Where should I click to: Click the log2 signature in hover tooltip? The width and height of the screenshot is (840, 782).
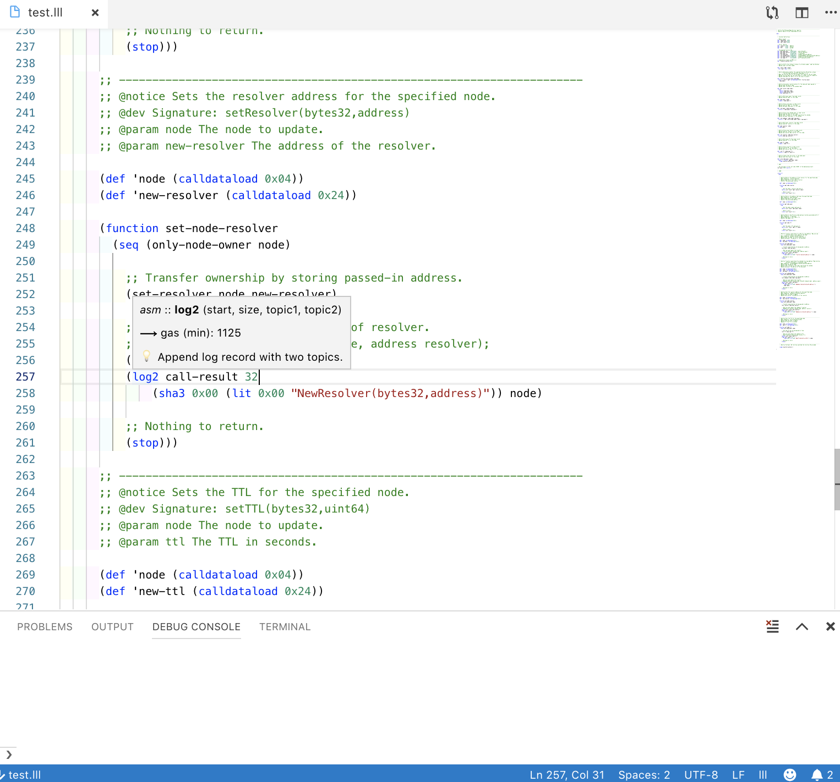[x=241, y=310]
